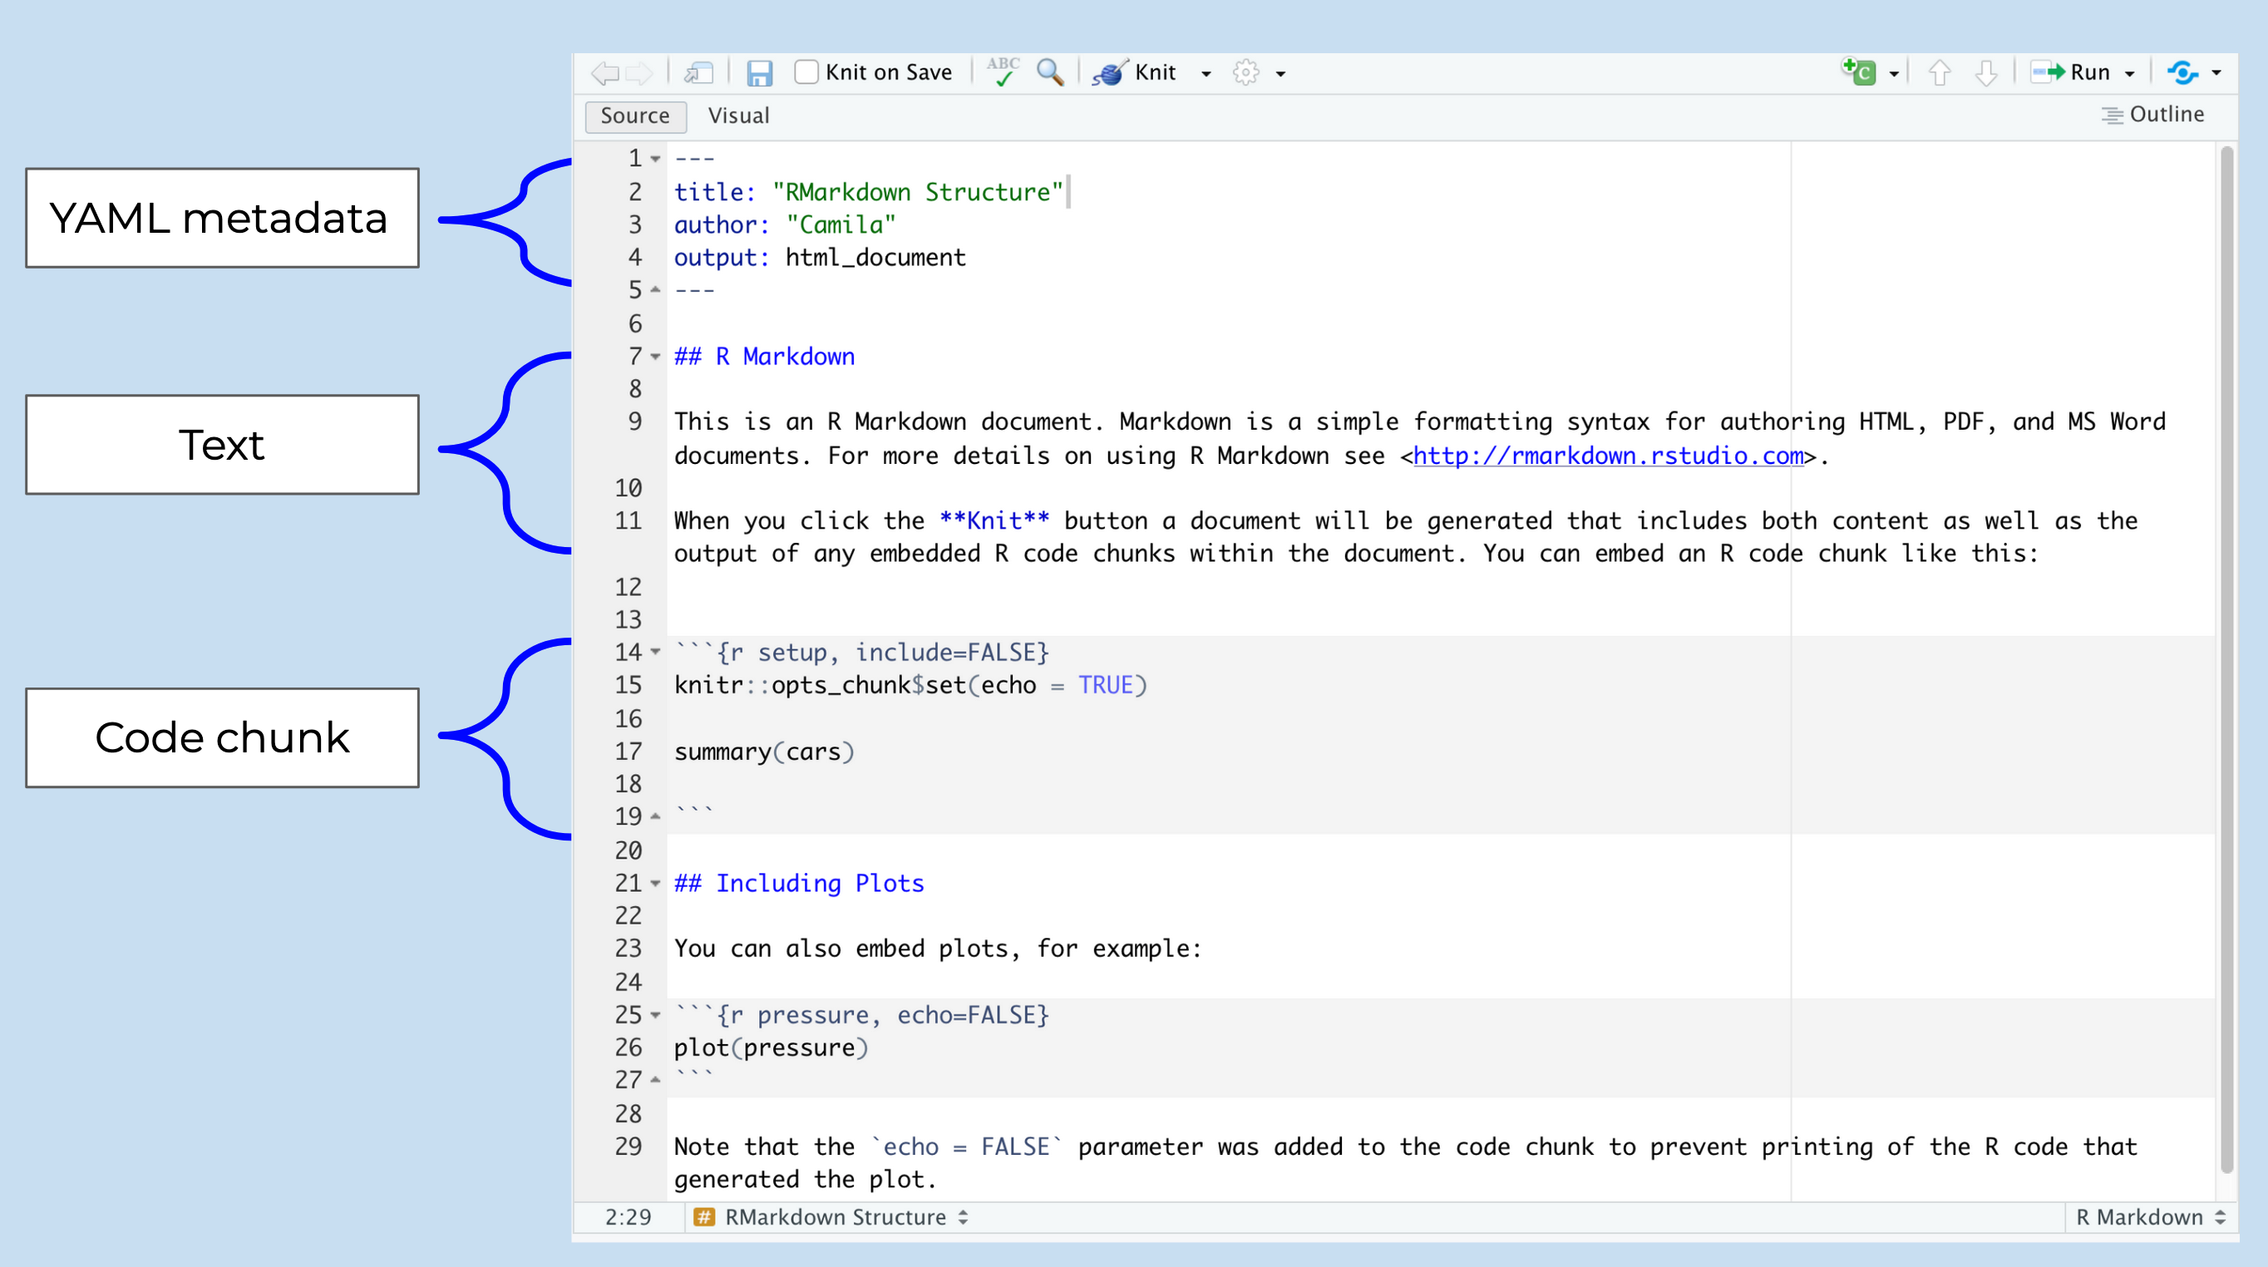Open insert chunk language dropdown

(1894, 74)
